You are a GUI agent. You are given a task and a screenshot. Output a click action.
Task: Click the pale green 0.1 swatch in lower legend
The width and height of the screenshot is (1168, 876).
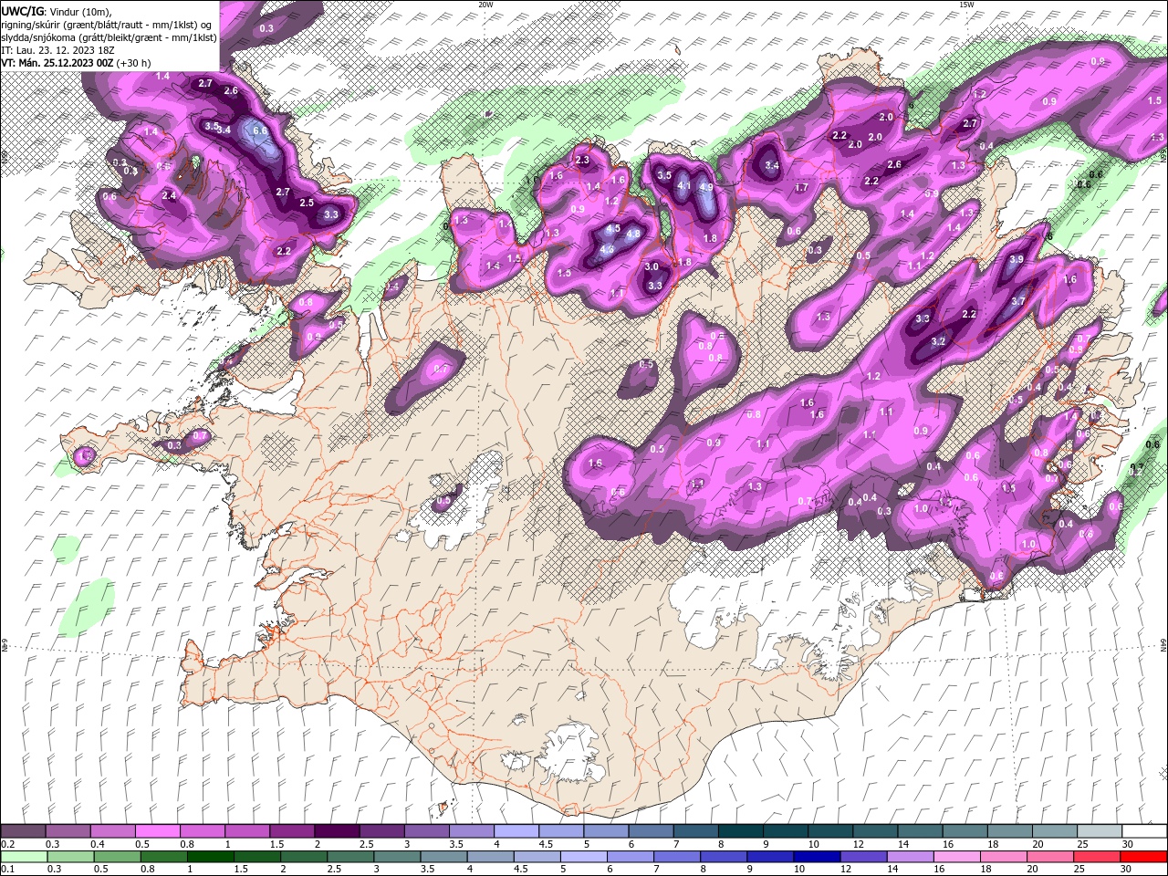(23, 856)
